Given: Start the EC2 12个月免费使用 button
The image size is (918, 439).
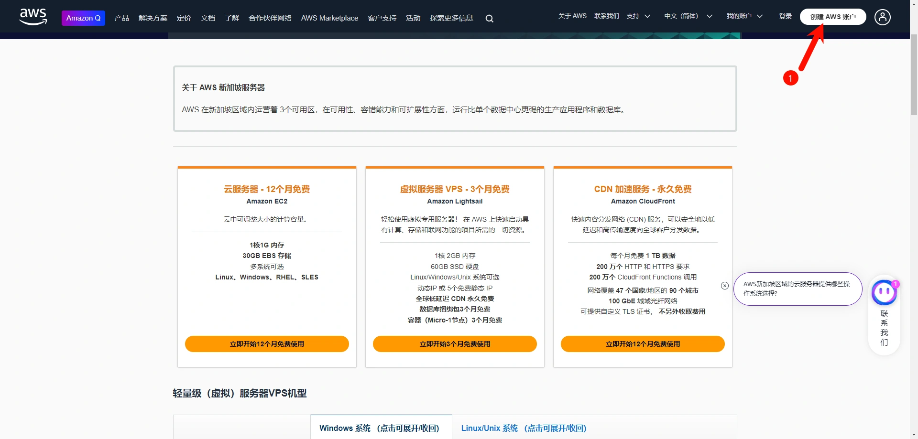Looking at the screenshot, I should [267, 344].
